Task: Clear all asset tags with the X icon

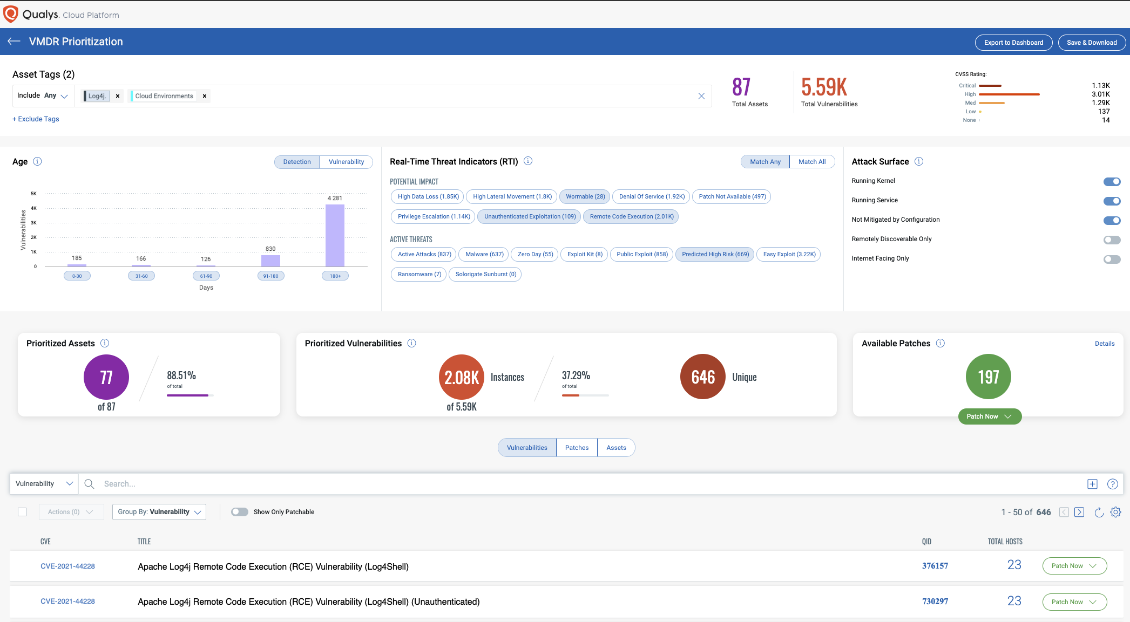Action: pyautogui.click(x=701, y=96)
